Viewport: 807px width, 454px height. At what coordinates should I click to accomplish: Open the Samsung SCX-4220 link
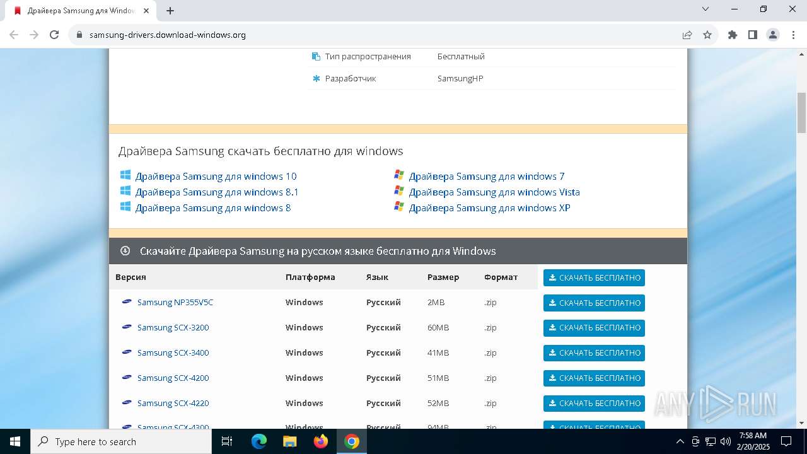click(x=173, y=403)
